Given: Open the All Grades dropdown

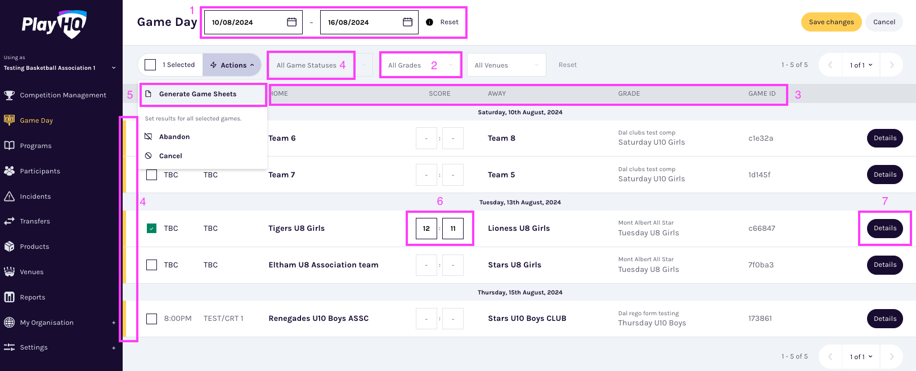Looking at the screenshot, I should (x=420, y=65).
